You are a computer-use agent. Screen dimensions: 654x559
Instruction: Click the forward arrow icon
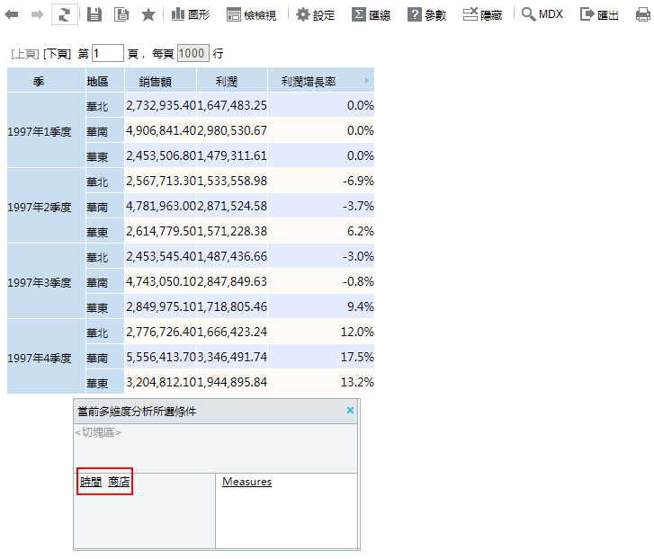click(x=38, y=14)
